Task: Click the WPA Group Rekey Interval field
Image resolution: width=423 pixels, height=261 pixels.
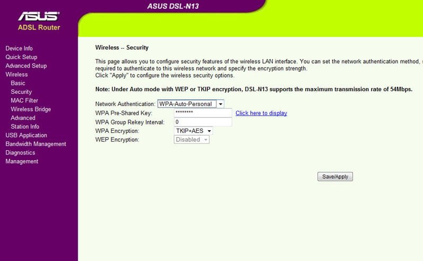Action: click(x=203, y=122)
